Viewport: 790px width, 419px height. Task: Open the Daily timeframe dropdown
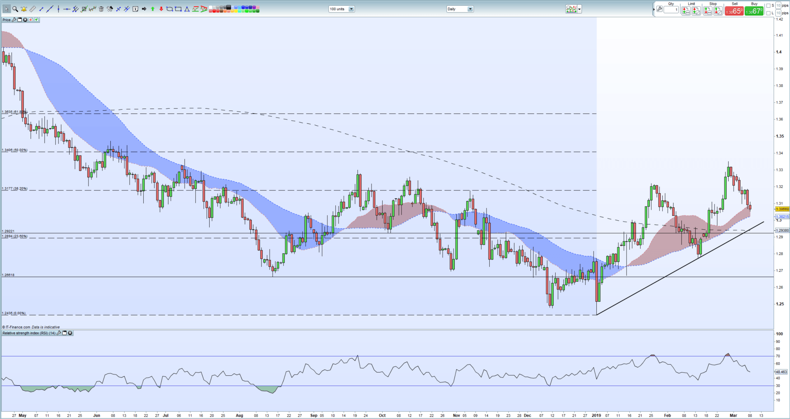460,9
